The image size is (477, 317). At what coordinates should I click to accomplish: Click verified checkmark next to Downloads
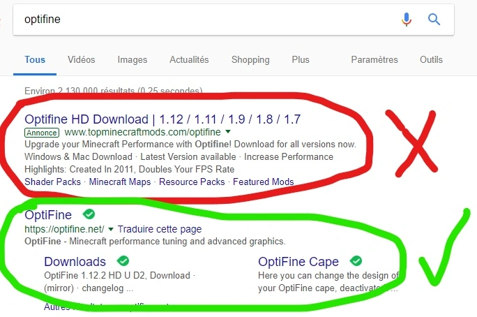(123, 261)
